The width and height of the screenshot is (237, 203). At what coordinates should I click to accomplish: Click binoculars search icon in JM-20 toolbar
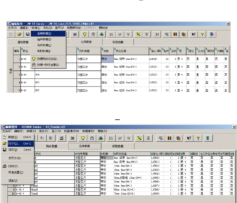75,34
